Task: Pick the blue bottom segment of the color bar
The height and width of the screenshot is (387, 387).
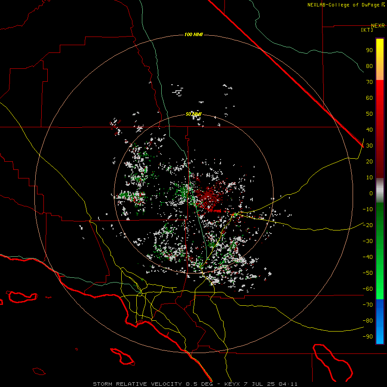Action: point(380,322)
